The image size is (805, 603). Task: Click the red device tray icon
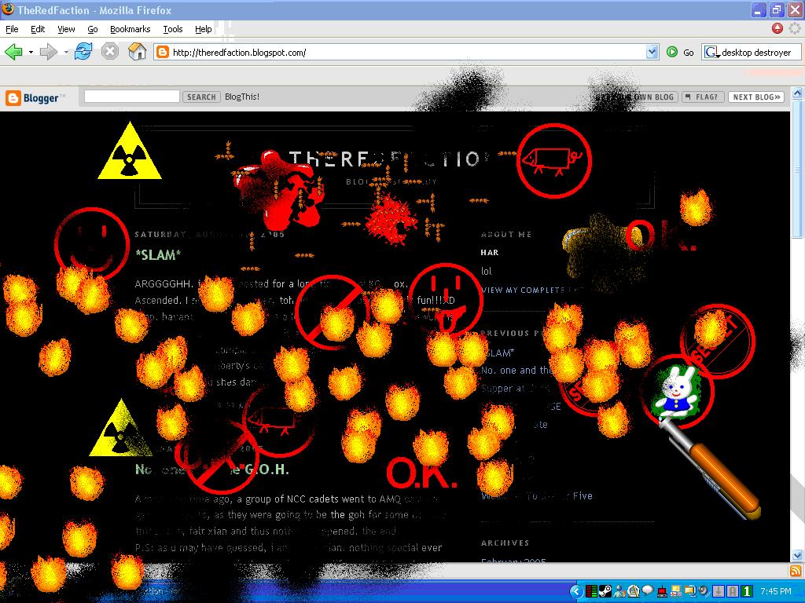pyautogui.click(x=662, y=592)
